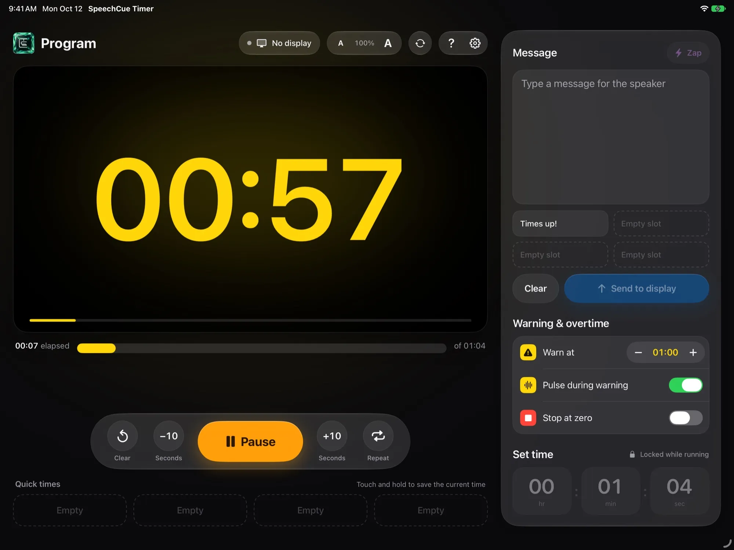Open the No display output selector
Image resolution: width=734 pixels, height=550 pixels.
point(279,43)
